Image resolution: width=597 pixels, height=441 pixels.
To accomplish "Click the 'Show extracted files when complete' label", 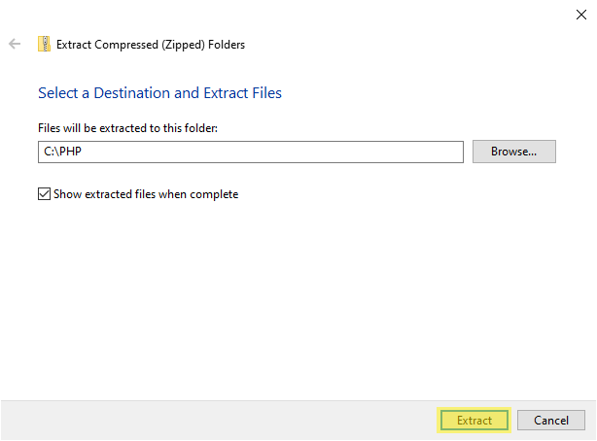I will point(146,194).
